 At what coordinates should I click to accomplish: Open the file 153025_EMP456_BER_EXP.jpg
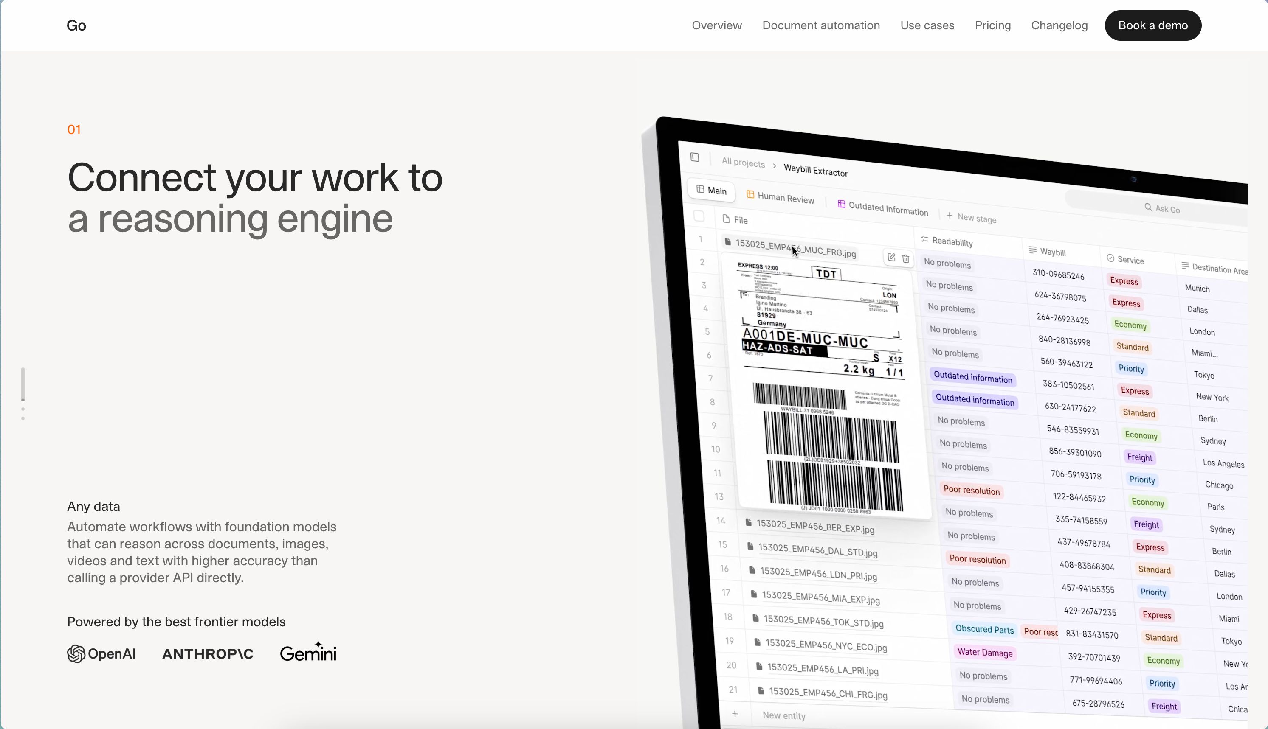tap(815, 526)
